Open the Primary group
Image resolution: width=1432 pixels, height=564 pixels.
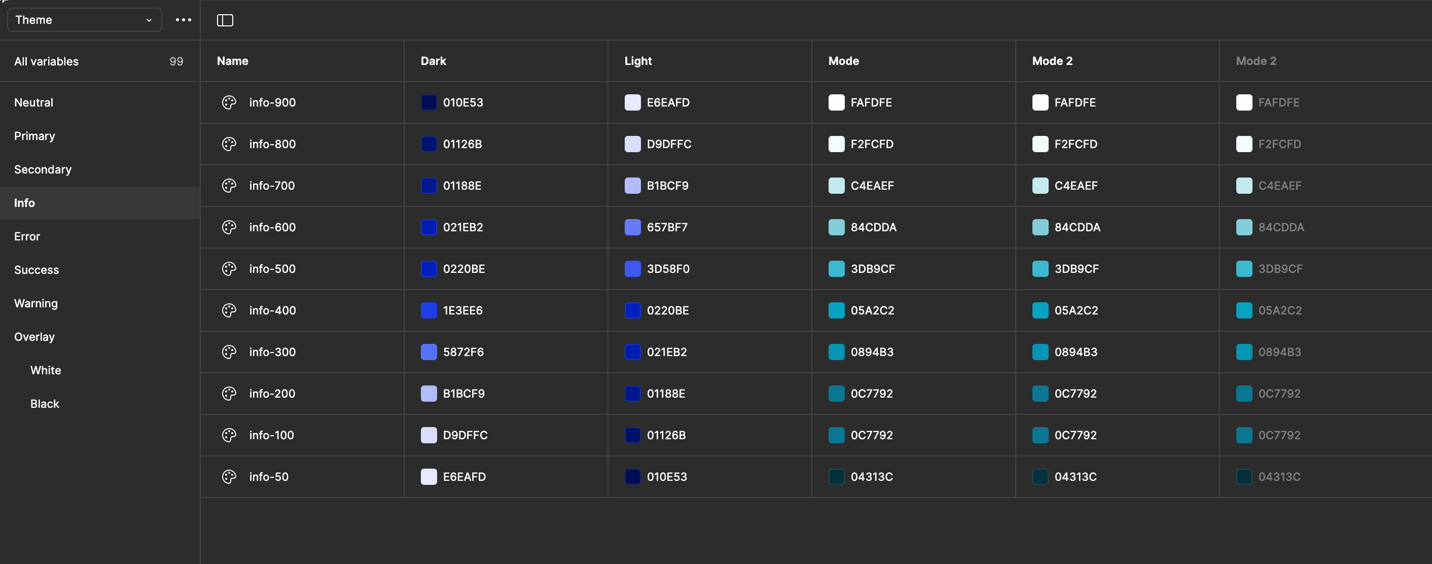tap(99, 136)
